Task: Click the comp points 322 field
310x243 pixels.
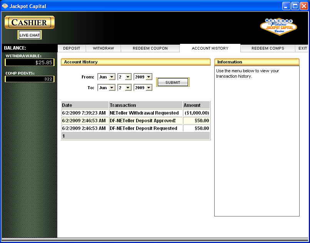Action: pos(30,79)
